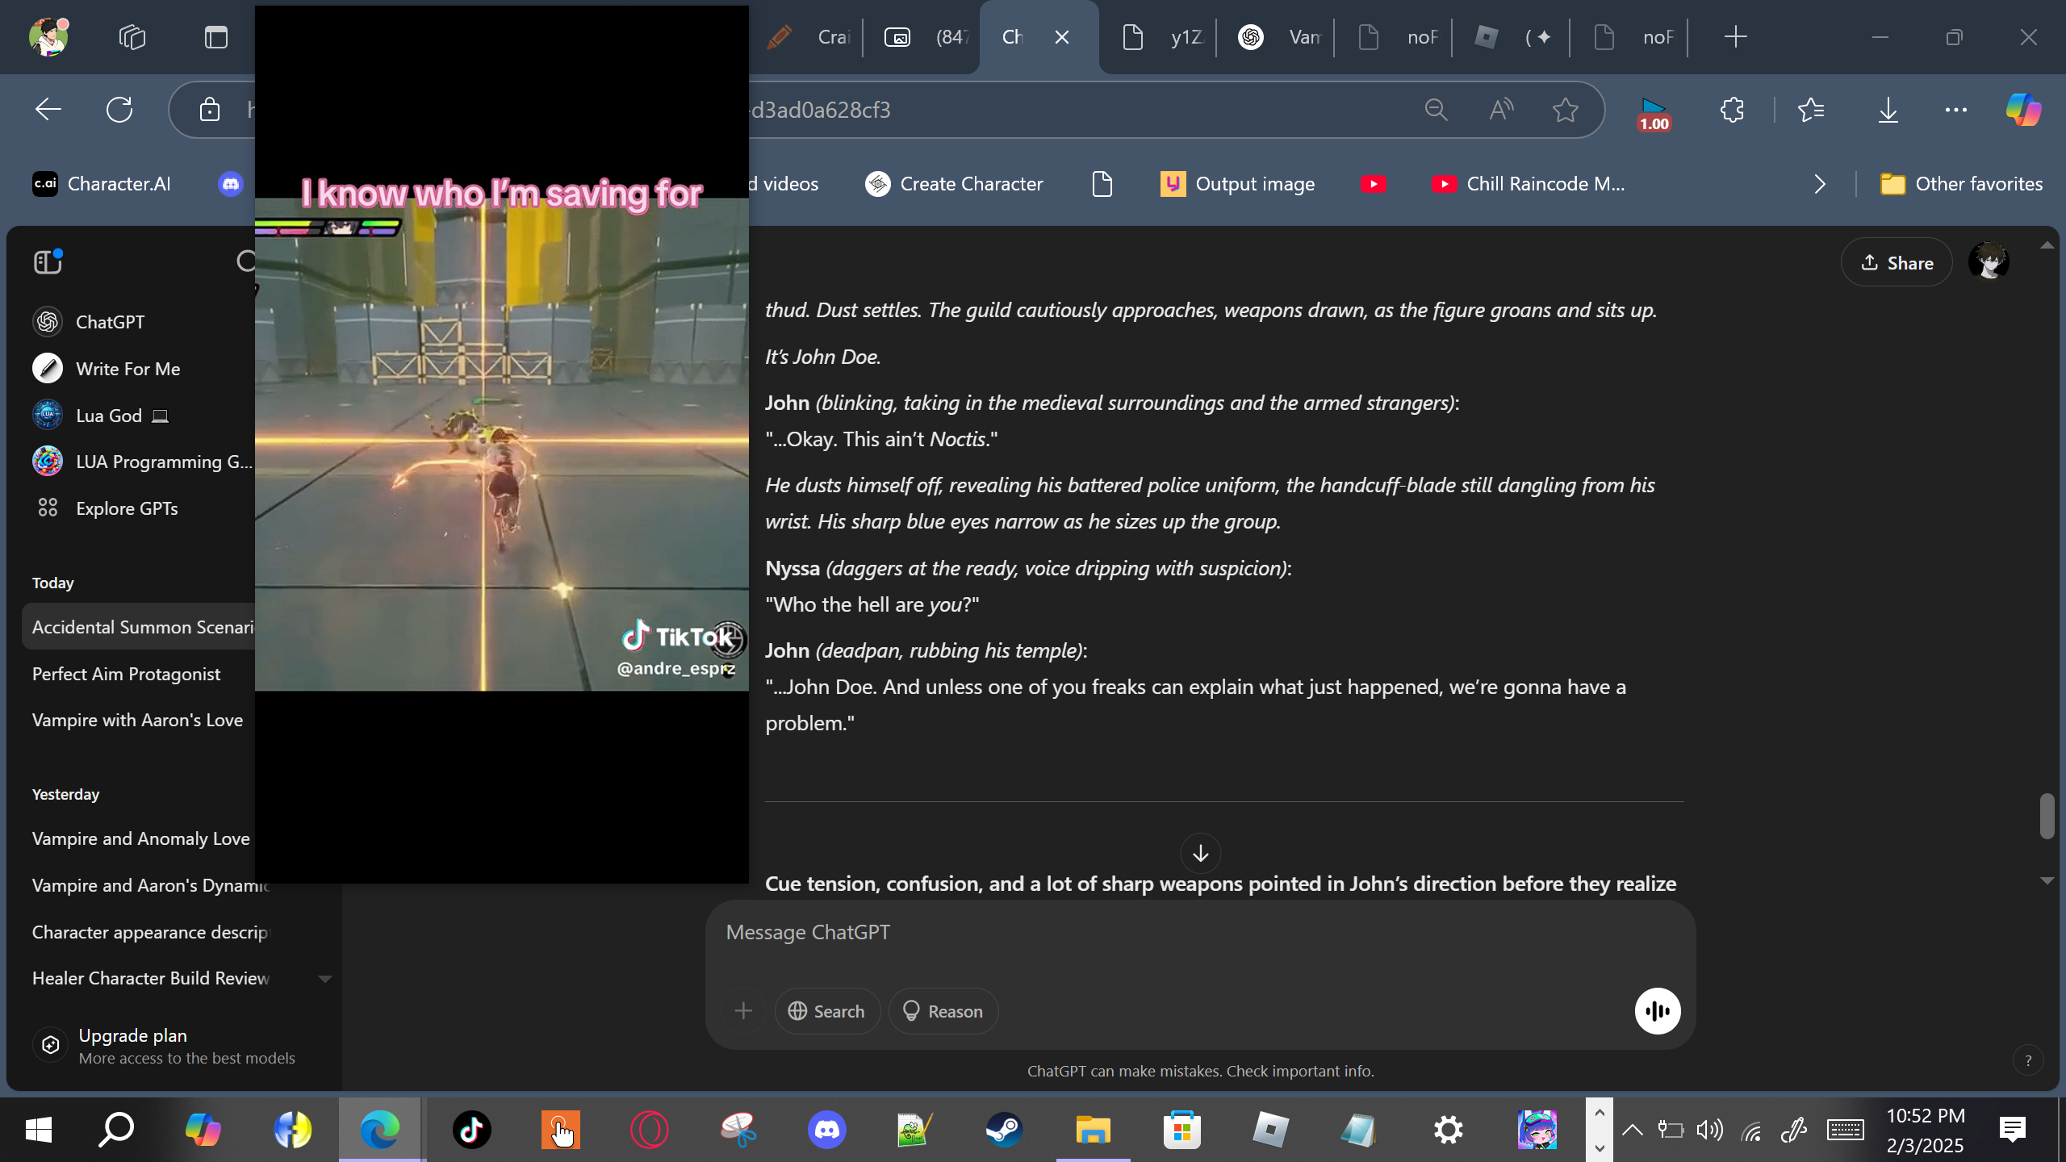2066x1162 pixels.
Task: Click the TikTok video overlay
Action: coord(502,444)
